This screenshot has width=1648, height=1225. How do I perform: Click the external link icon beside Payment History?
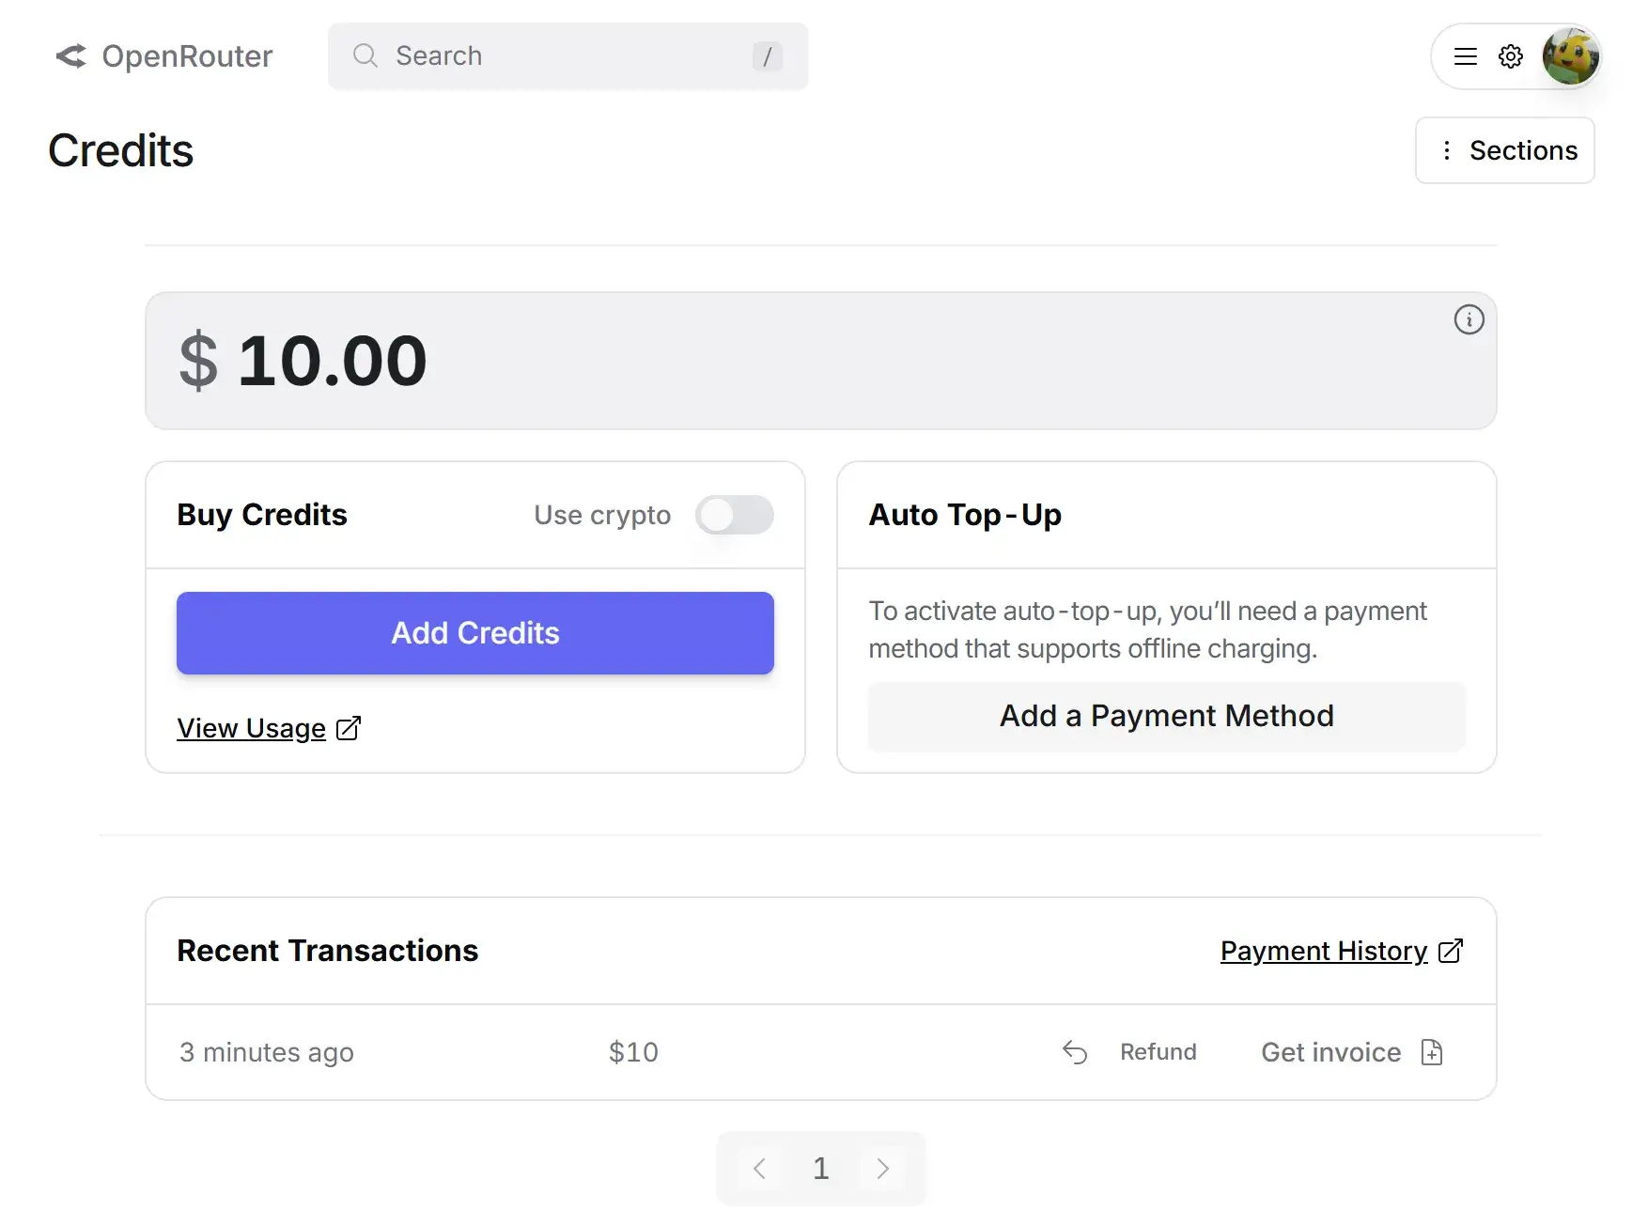coord(1451,951)
